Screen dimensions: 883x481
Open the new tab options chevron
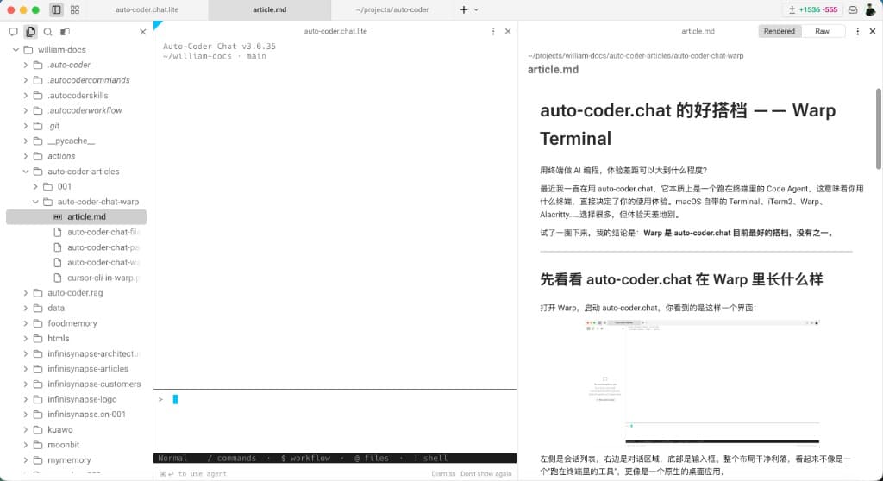pyautogui.click(x=476, y=9)
